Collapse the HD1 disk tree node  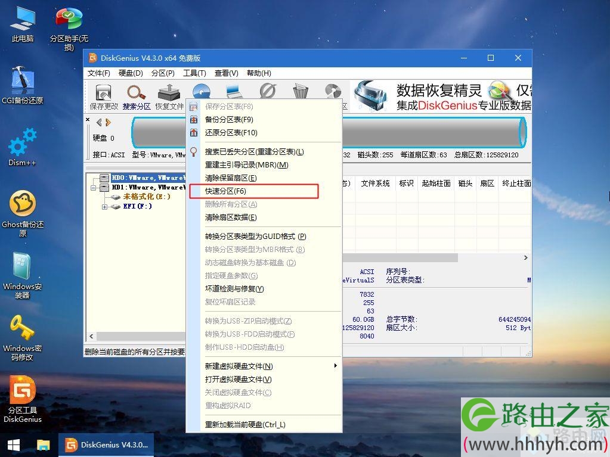point(94,188)
